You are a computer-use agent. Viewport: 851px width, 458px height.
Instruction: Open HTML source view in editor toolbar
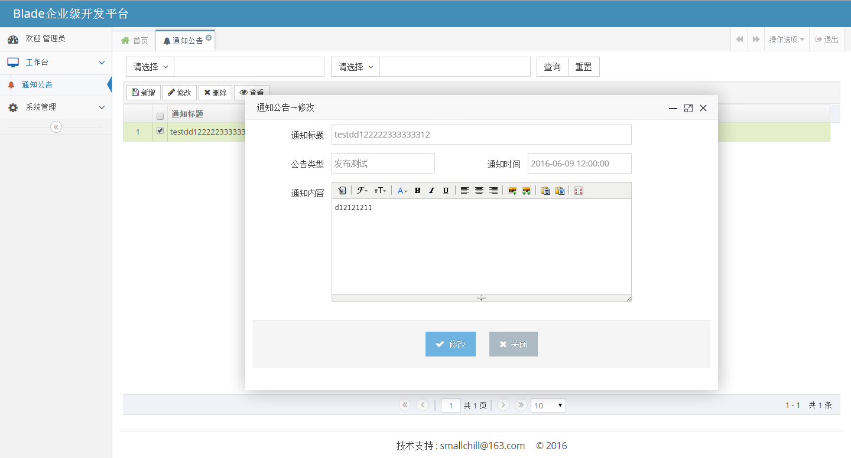pyautogui.click(x=342, y=191)
